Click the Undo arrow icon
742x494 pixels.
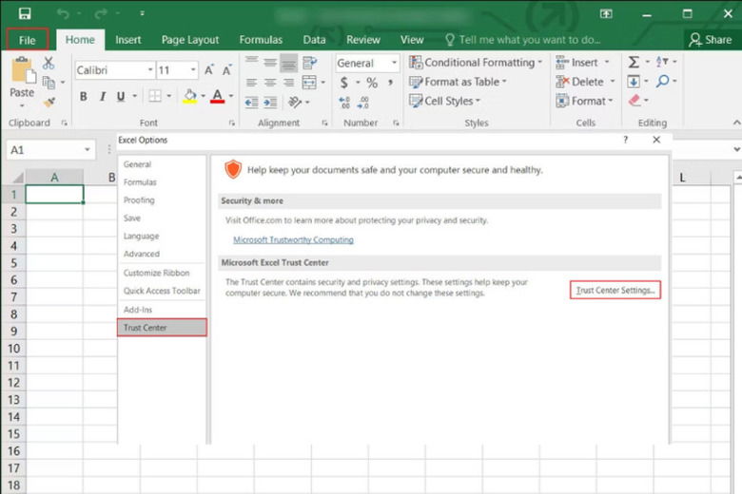pos(63,13)
